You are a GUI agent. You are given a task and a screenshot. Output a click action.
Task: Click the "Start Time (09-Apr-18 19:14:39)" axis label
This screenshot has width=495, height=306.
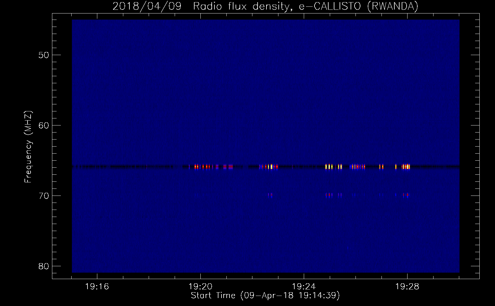(x=265, y=296)
